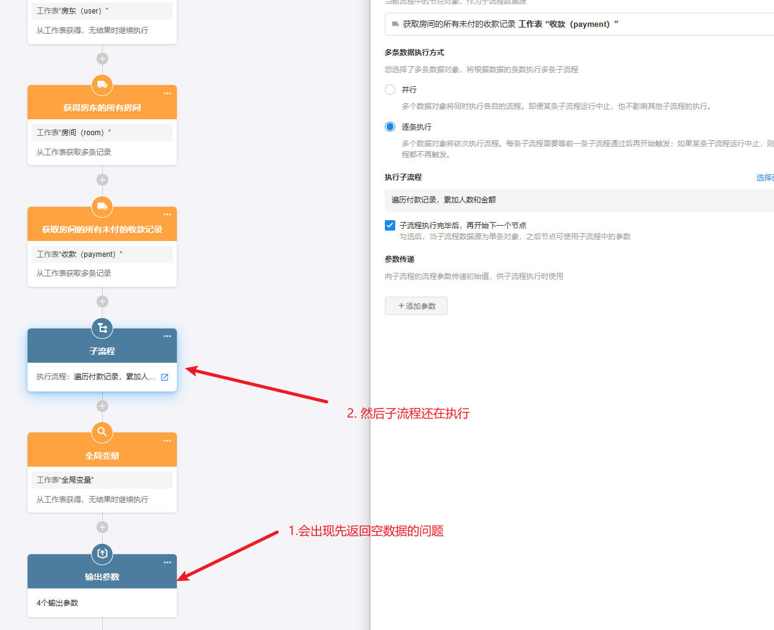This screenshot has height=630, width=774.
Task: Click the output icon above 输出参数 node
Action: [102, 554]
